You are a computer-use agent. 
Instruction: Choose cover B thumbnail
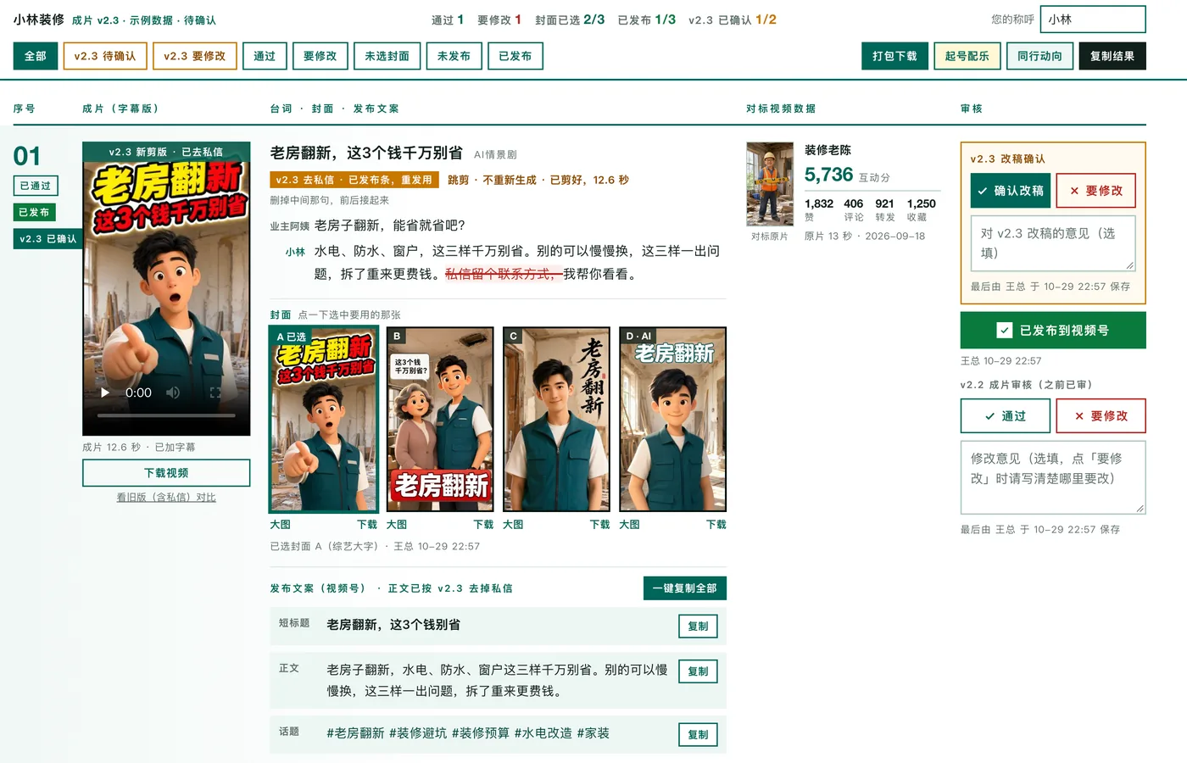point(440,420)
